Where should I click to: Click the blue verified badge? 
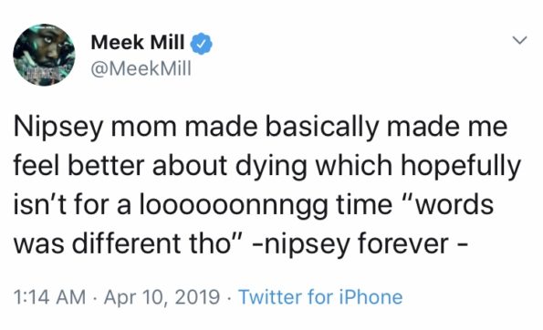tap(201, 44)
